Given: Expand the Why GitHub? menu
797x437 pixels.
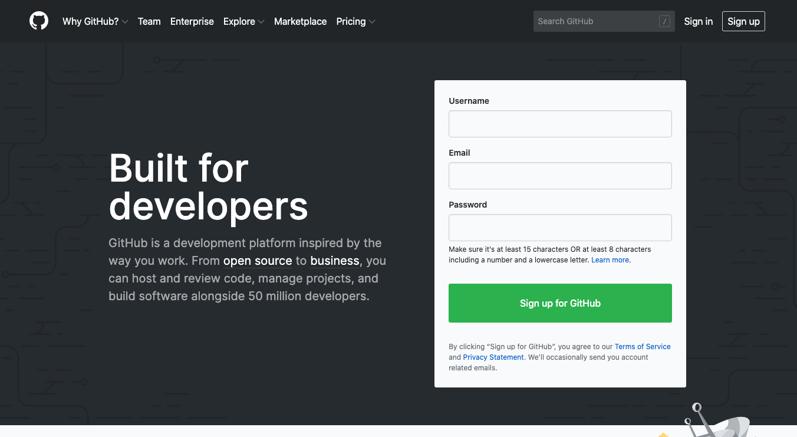Looking at the screenshot, I should [95, 21].
